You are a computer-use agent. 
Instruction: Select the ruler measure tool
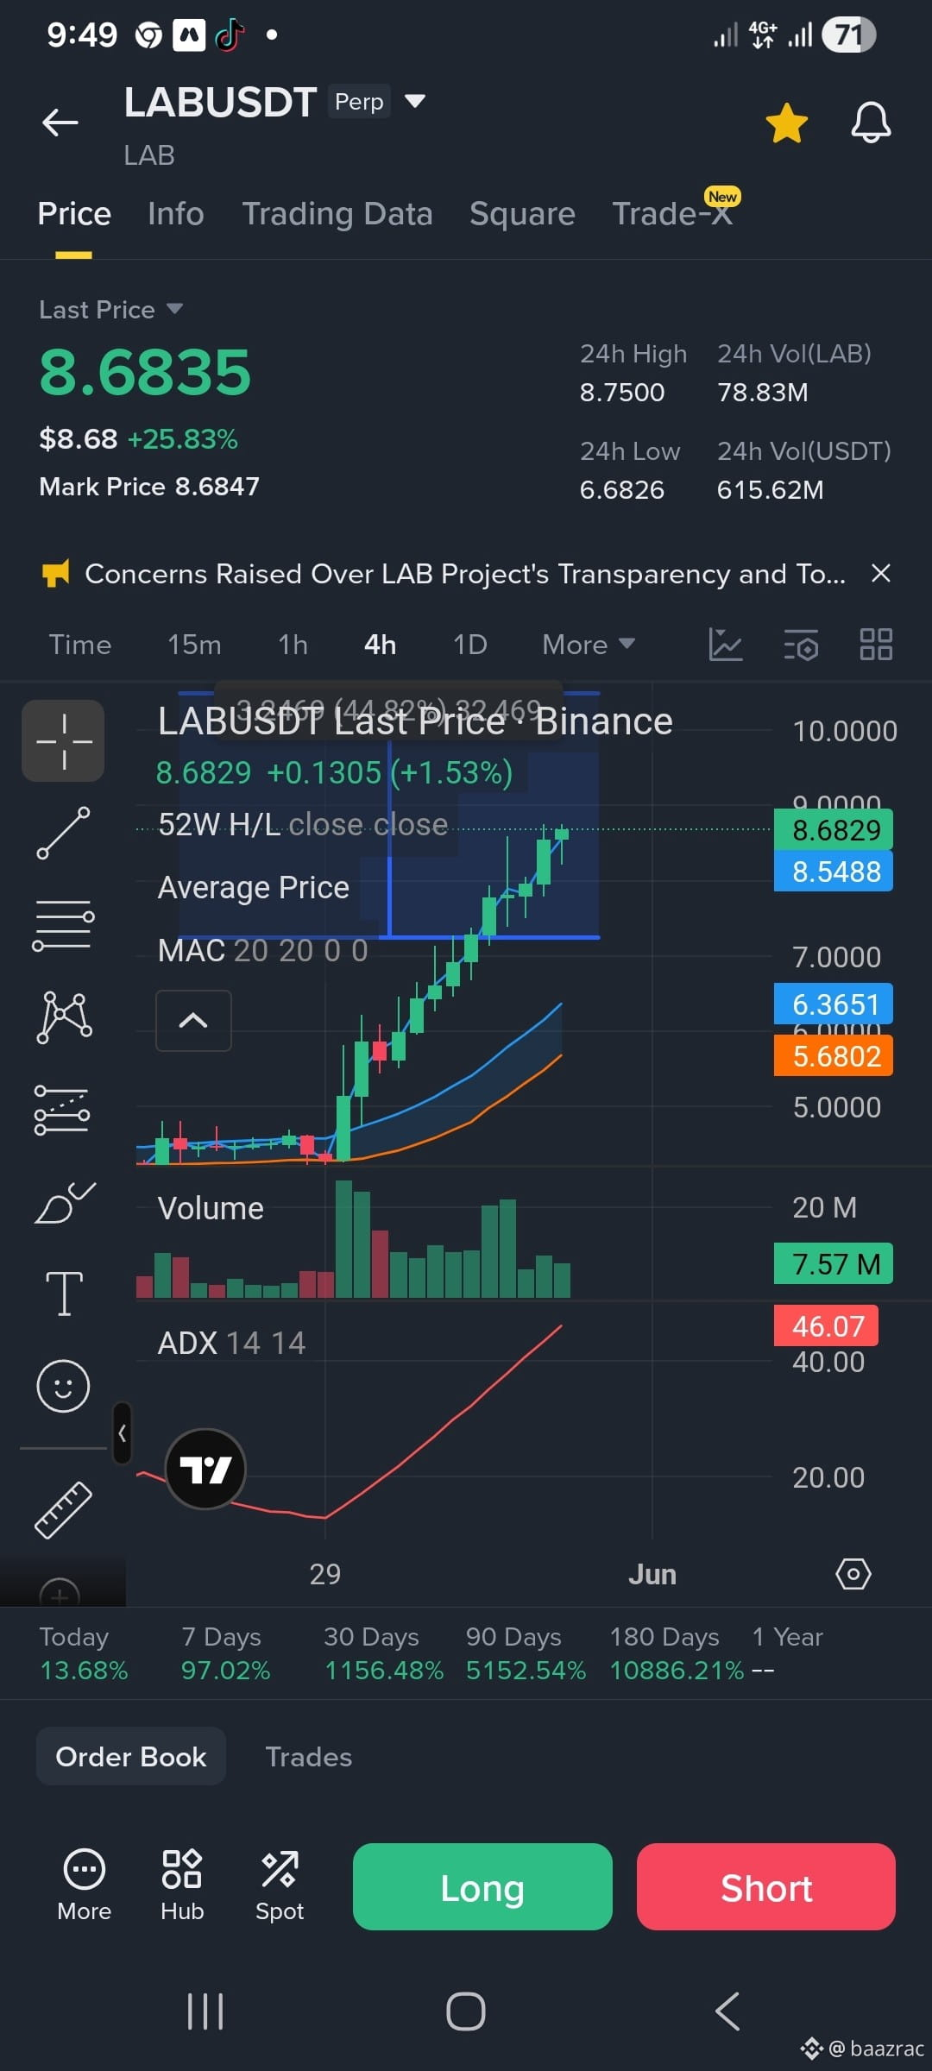click(x=63, y=1510)
